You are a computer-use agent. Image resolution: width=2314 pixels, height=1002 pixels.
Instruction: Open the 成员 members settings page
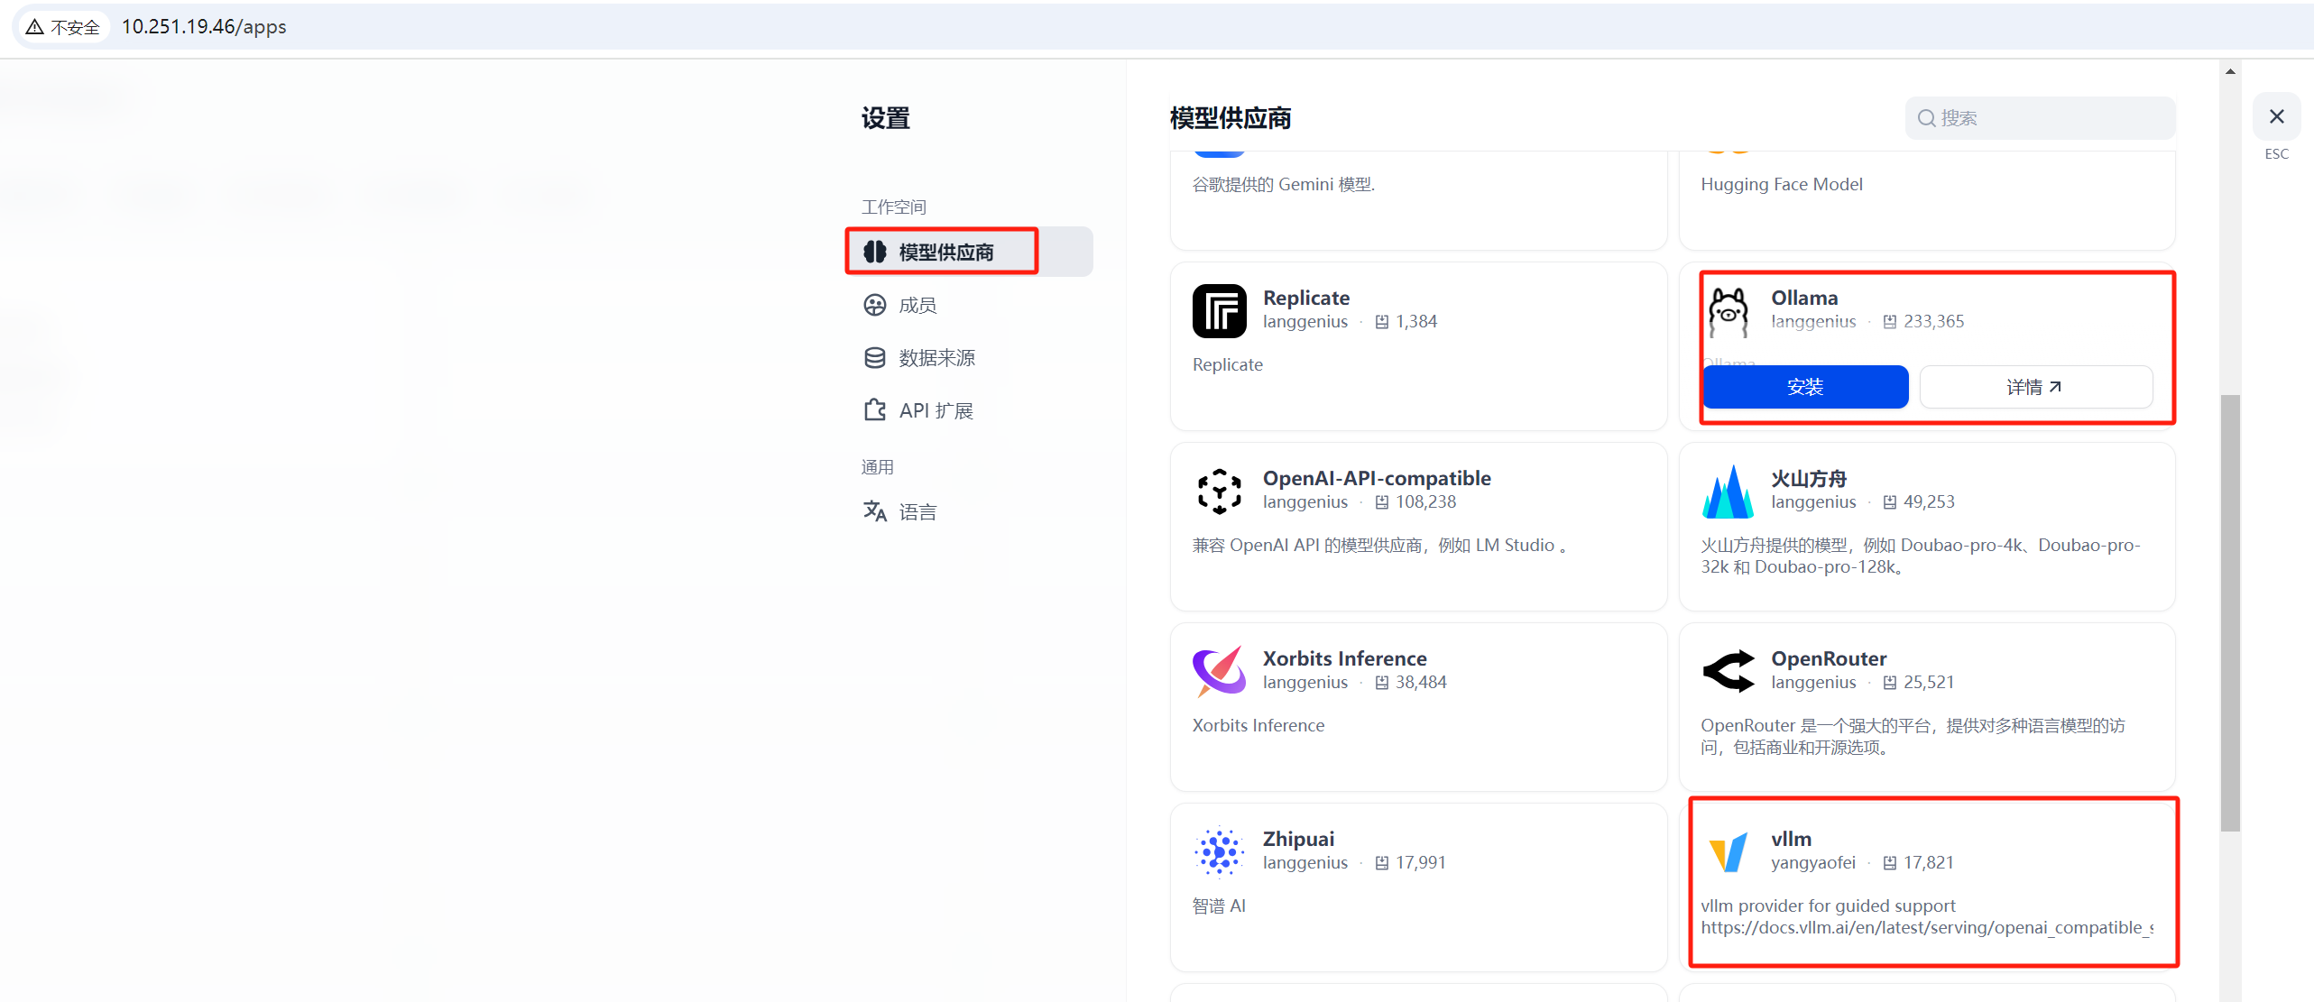[917, 305]
